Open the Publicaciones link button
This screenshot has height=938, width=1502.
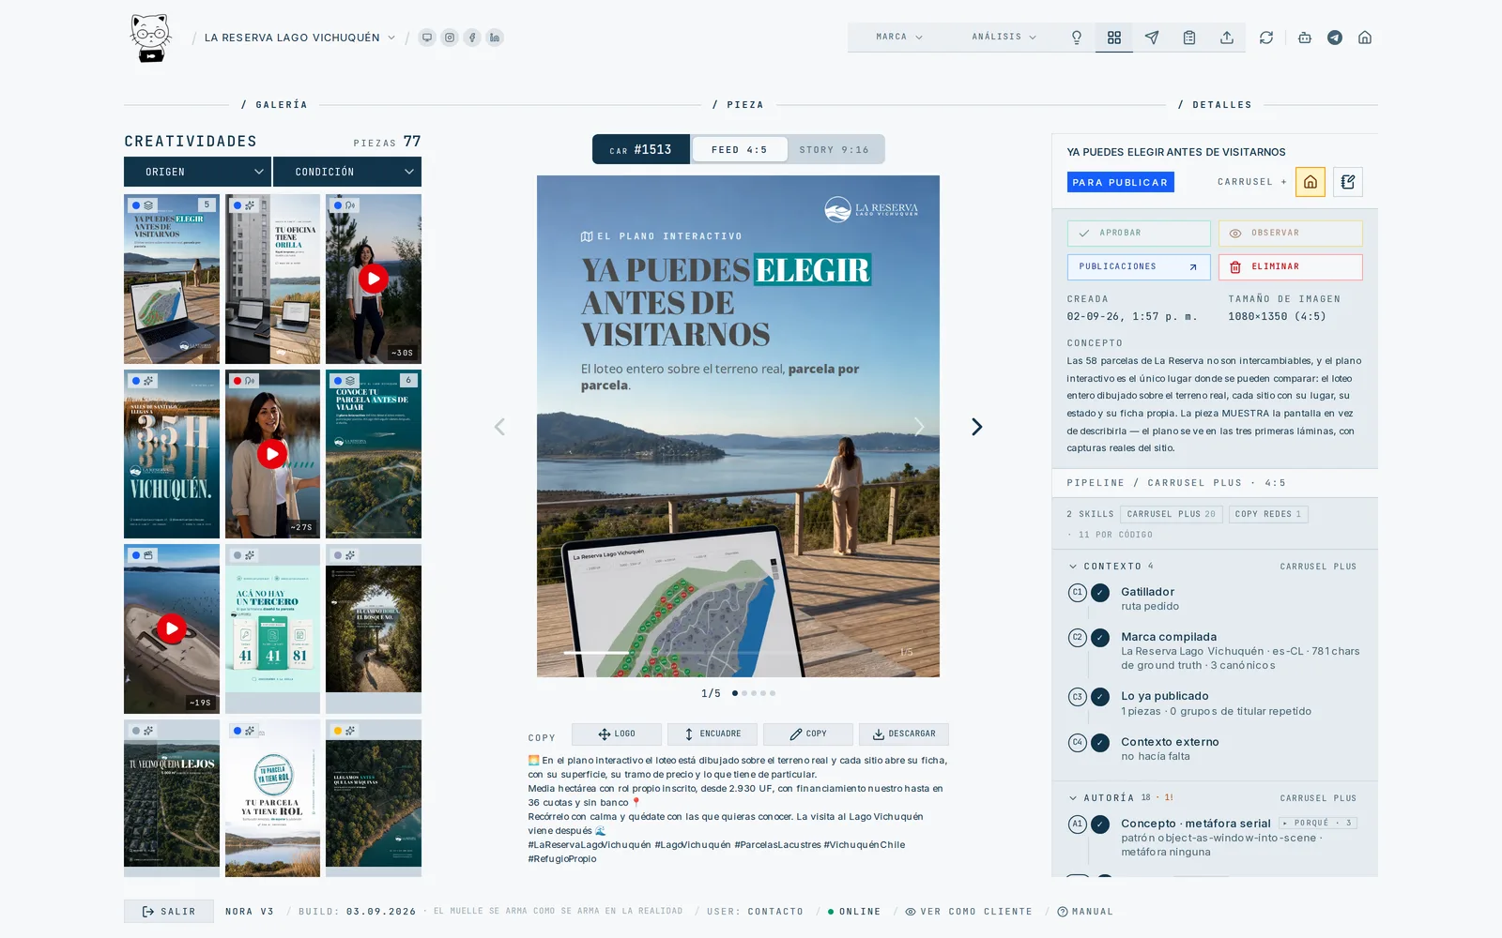tap(1139, 267)
